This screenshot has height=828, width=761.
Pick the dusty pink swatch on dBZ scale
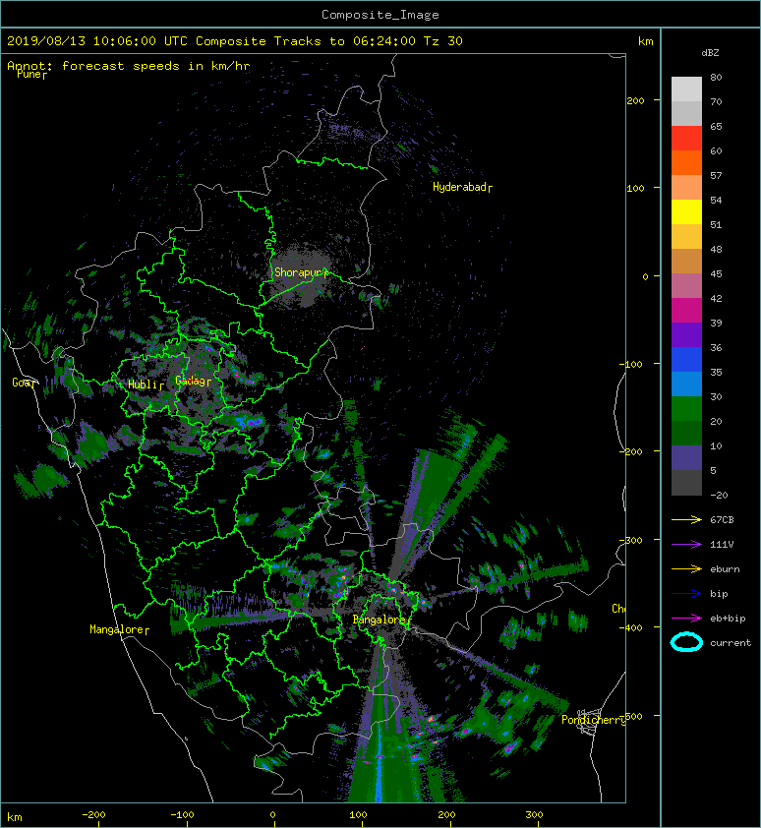pos(686,286)
